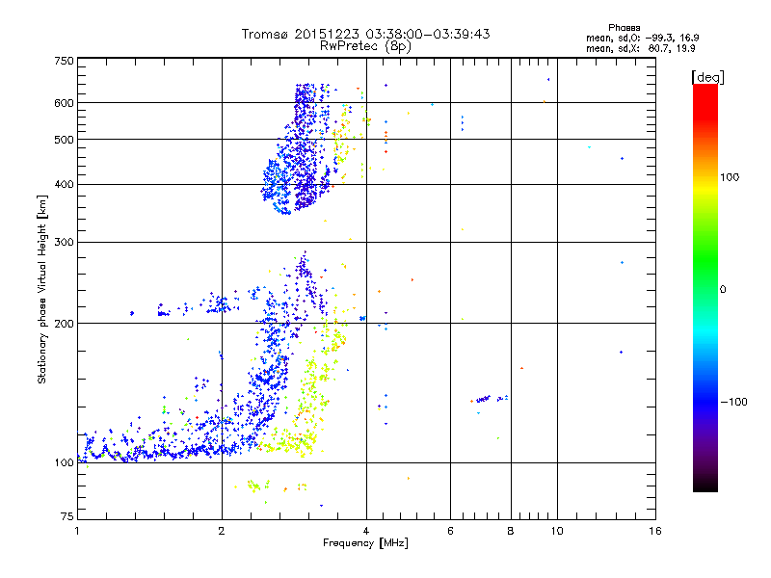Click the 'RwPretec (8p)' subtitle
Viewport: 771px width, 578px height.
click(x=365, y=46)
